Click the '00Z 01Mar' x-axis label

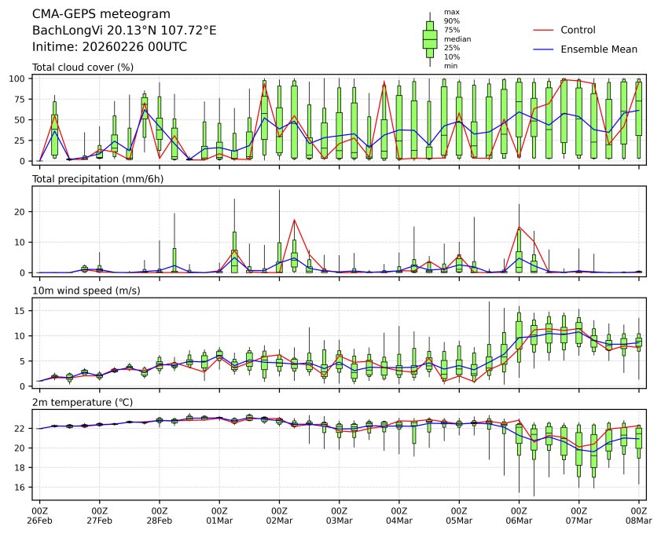[219, 516]
